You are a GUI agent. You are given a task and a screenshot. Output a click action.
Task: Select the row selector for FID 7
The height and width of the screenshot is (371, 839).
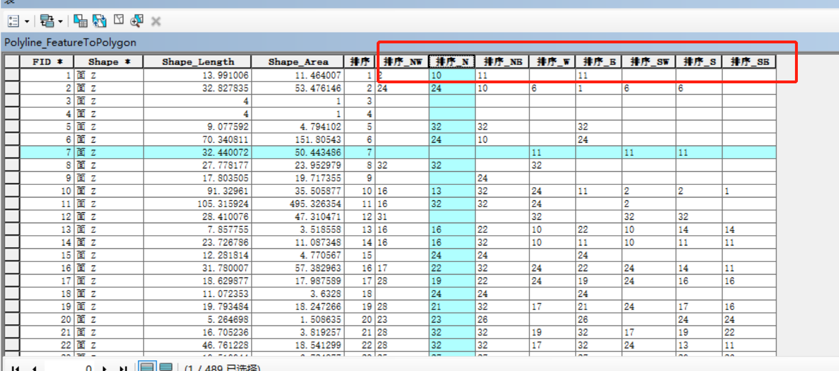[12, 152]
